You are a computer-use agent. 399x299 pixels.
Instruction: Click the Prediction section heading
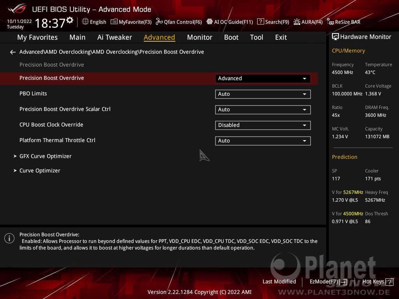(x=344, y=157)
